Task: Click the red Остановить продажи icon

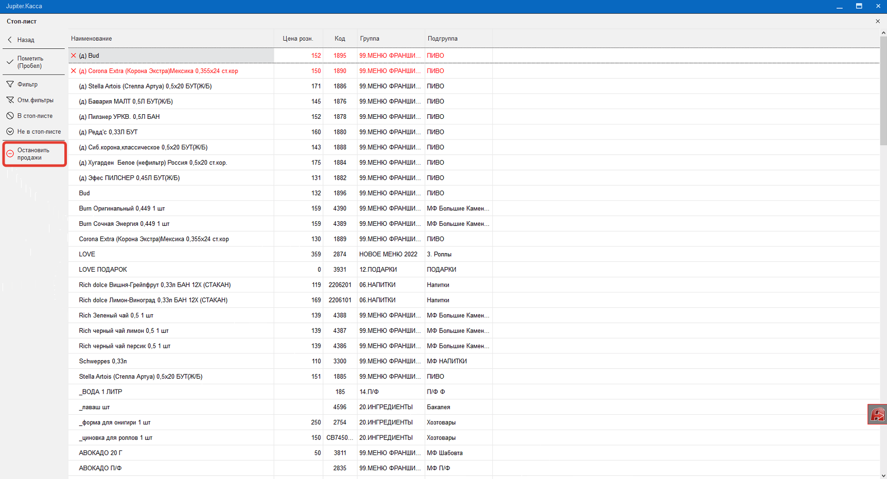Action: 10,154
